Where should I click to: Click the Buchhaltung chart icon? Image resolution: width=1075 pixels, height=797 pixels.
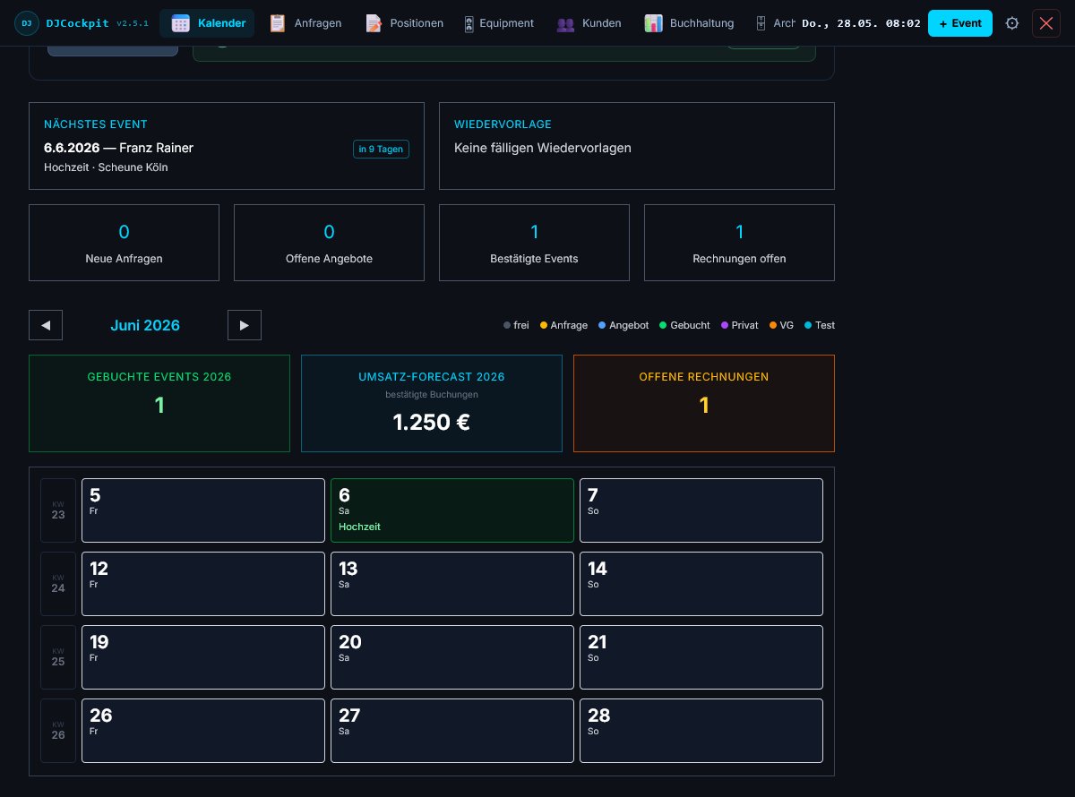tap(653, 23)
